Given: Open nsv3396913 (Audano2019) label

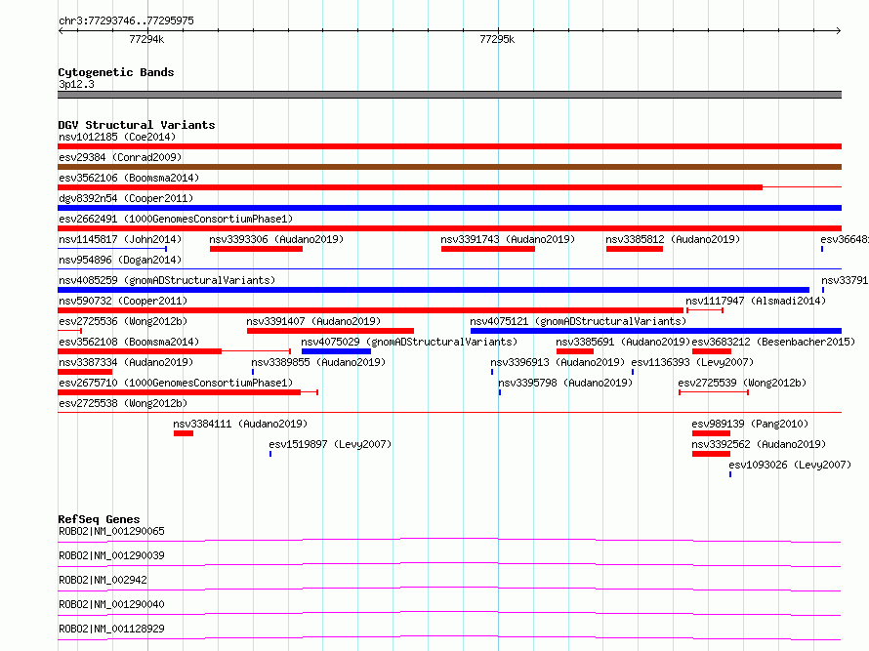Looking at the screenshot, I should (x=558, y=362).
